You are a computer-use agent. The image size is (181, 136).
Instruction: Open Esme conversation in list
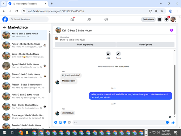coord(24,55)
